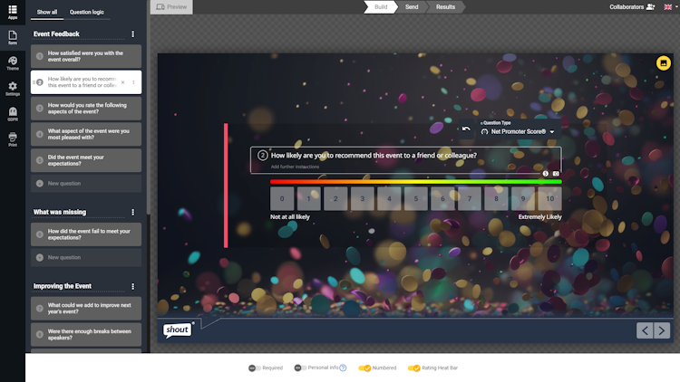The height and width of the screenshot is (382, 680).
Task: Edit the 'Extremely Likely' label
Action: click(540, 217)
